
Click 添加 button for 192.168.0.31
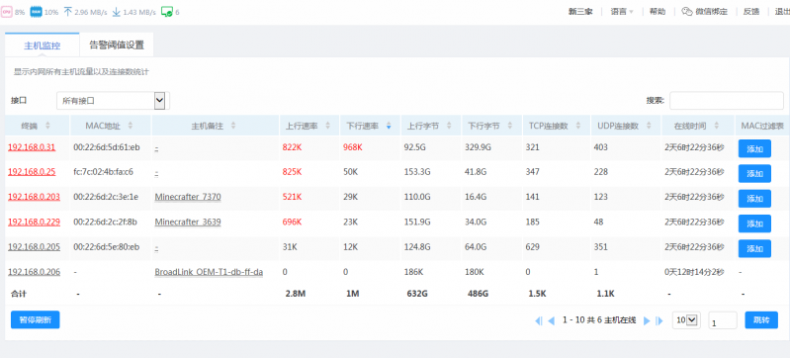(x=754, y=148)
